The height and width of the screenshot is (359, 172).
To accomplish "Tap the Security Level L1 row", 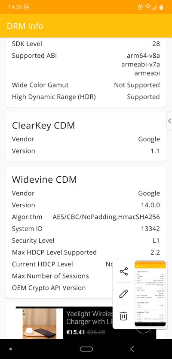I will (x=86, y=240).
